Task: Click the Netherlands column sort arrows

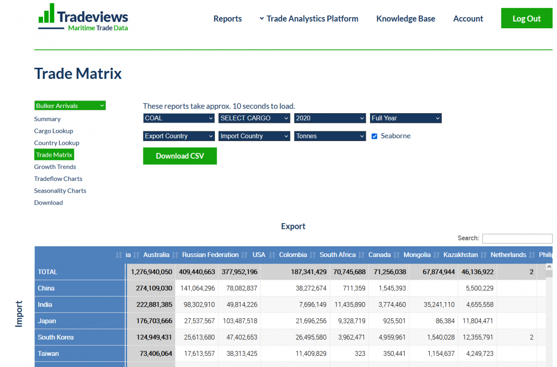Action: click(532, 255)
